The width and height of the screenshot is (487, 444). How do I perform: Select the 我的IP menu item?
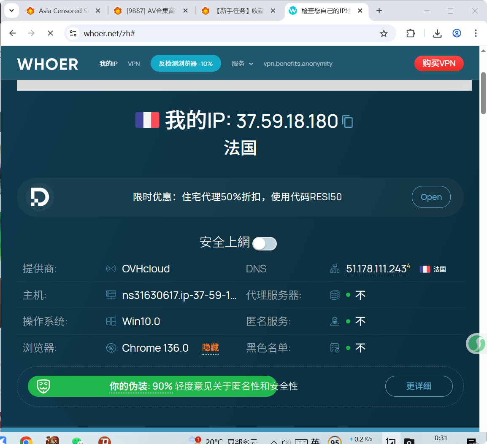pyautogui.click(x=108, y=64)
